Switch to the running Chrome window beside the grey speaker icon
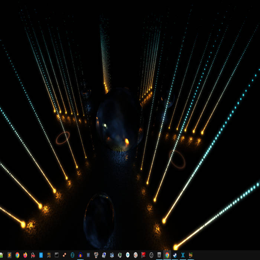This screenshot has width=260, height=260. coord(167,255)
